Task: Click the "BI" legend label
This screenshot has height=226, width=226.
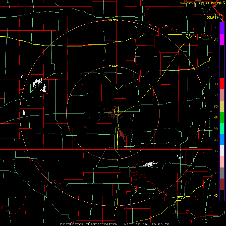Action: pyautogui.click(x=215, y=184)
